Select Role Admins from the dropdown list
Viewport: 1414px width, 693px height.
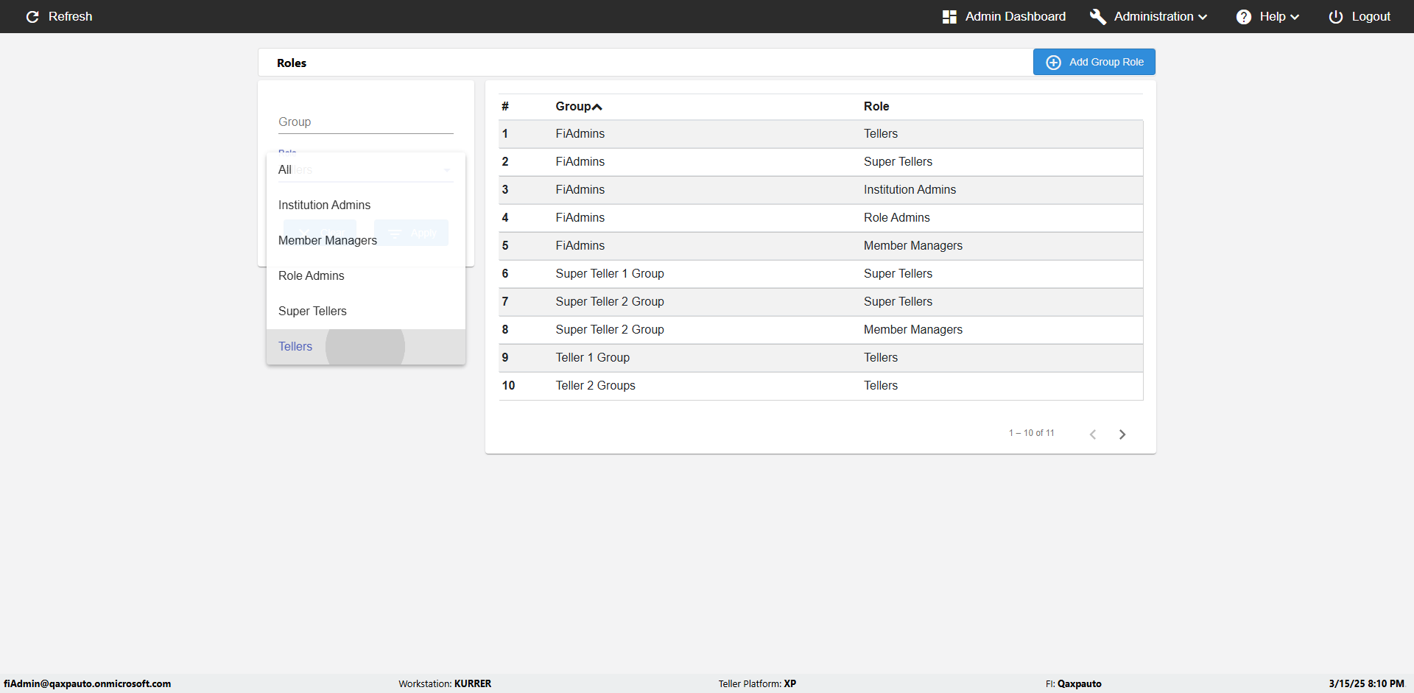coord(366,276)
